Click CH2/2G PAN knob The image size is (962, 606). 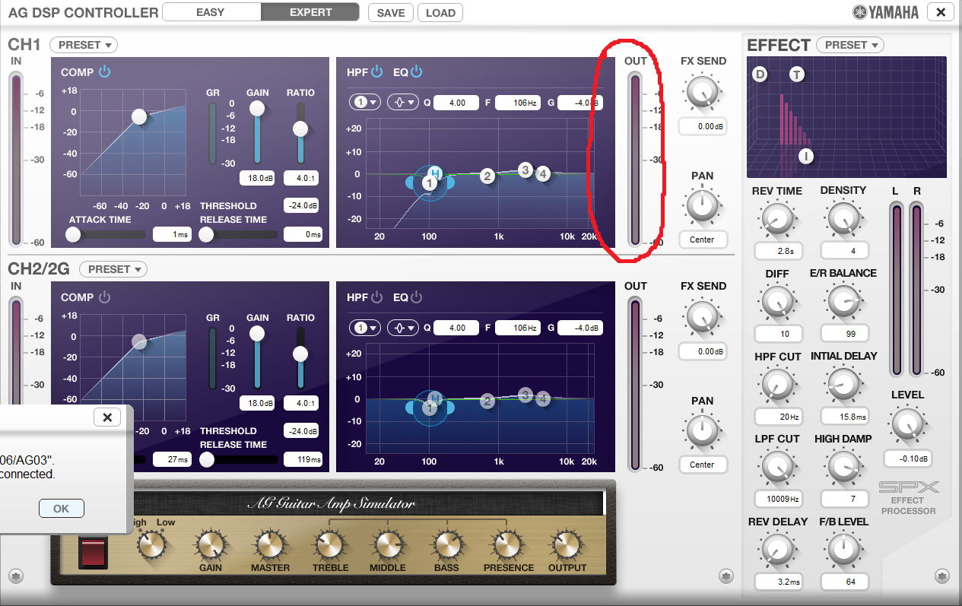[702, 430]
